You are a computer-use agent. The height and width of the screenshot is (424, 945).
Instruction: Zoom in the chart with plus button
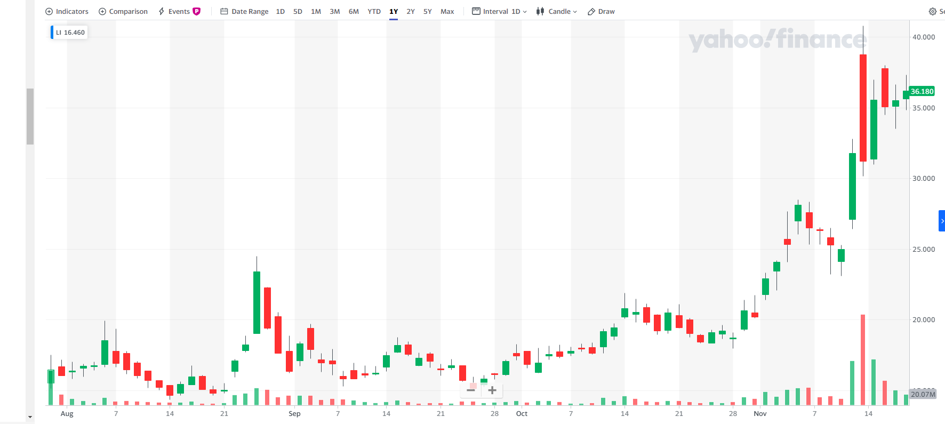(x=492, y=390)
